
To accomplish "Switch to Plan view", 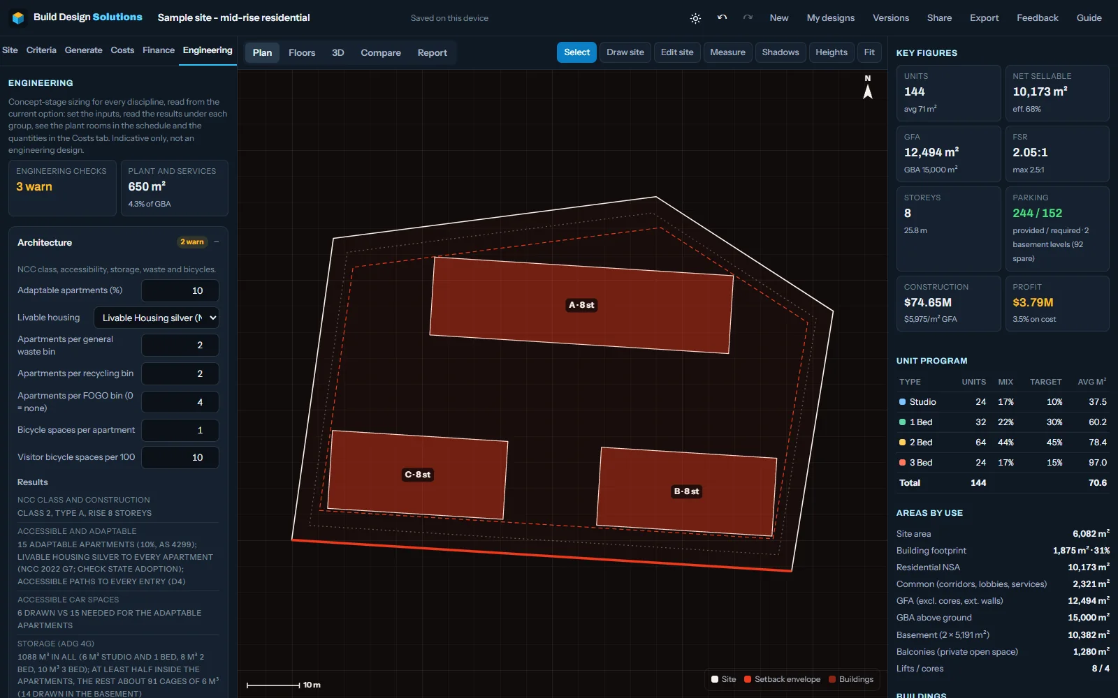I will (x=263, y=52).
